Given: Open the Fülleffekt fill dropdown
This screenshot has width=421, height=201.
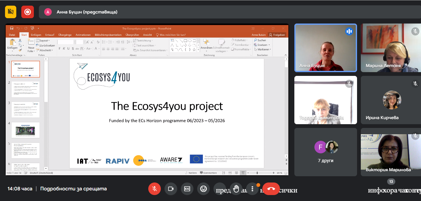Looking at the screenshot, I should pyautogui.click(x=239, y=40).
